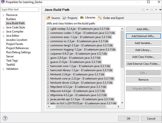Viewport: 162px width, 123px height.
Task: Select htmlunit-core-js-2.23.jar entry
Action: coord(82,79)
